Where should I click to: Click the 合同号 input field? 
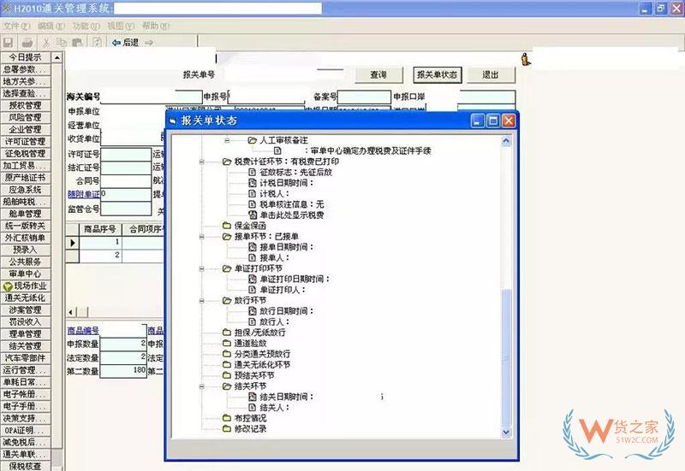[x=126, y=181]
